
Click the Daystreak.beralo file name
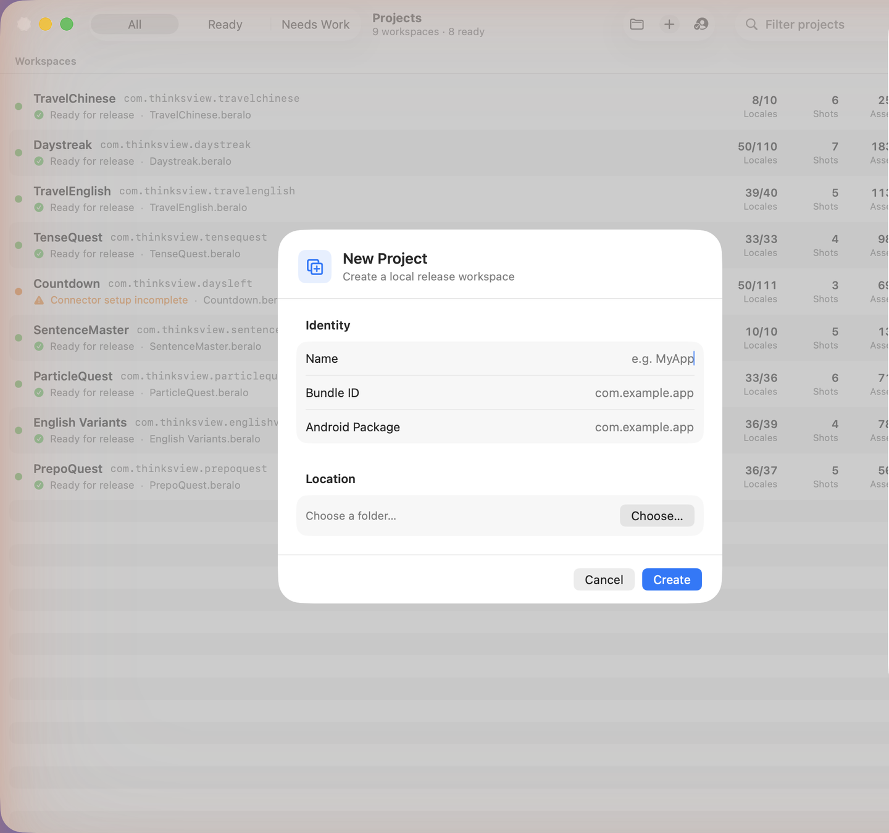190,161
